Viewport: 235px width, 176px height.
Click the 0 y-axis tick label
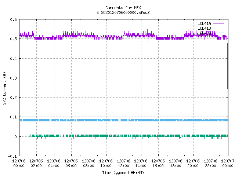pyautogui.click(x=15, y=137)
